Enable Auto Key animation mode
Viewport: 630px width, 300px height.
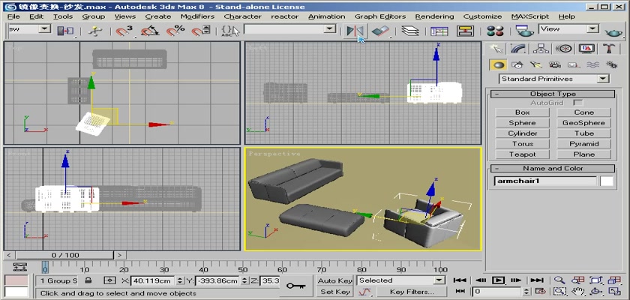coord(334,280)
